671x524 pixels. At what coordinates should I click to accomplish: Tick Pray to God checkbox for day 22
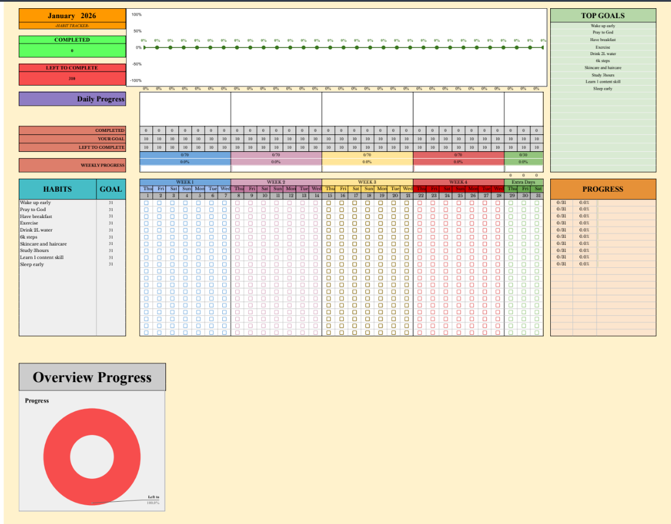click(x=420, y=210)
